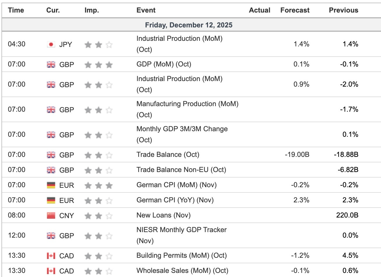381x277 pixels.
Task: Click the Friday, December 12, 2025 date bar
Action: [x=189, y=25]
